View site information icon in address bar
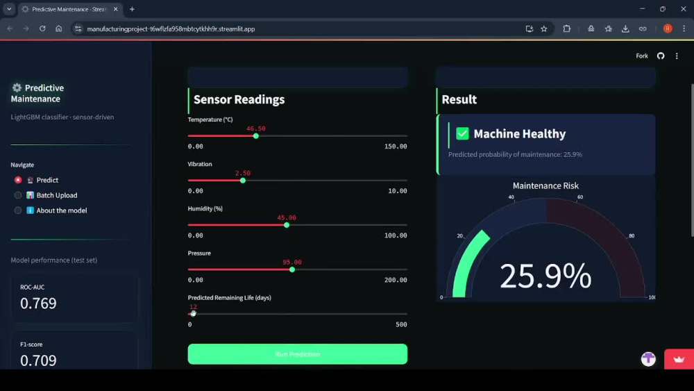 [x=78, y=28]
